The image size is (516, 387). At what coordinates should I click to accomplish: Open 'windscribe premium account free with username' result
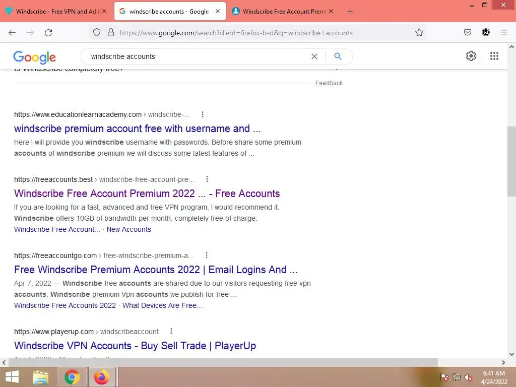(137, 128)
